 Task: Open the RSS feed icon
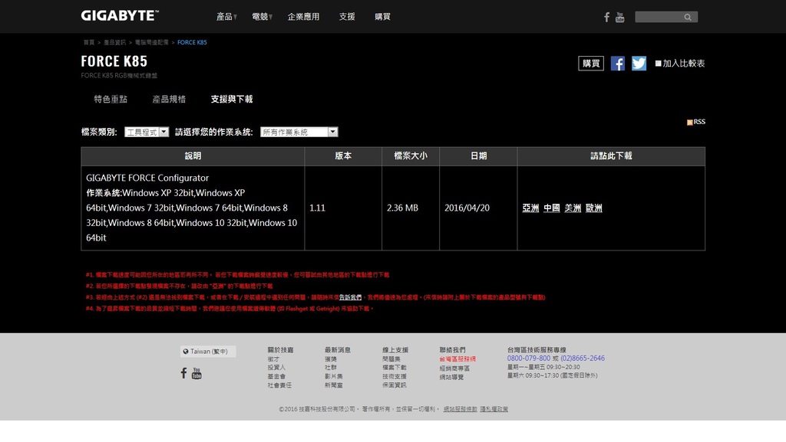coord(690,122)
